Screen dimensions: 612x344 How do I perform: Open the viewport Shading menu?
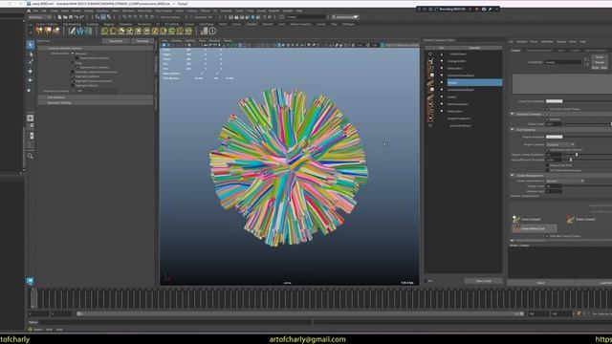(x=176, y=40)
